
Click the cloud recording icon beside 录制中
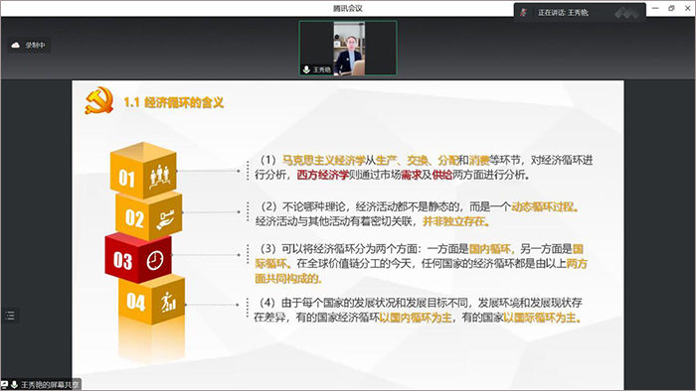tap(16, 46)
